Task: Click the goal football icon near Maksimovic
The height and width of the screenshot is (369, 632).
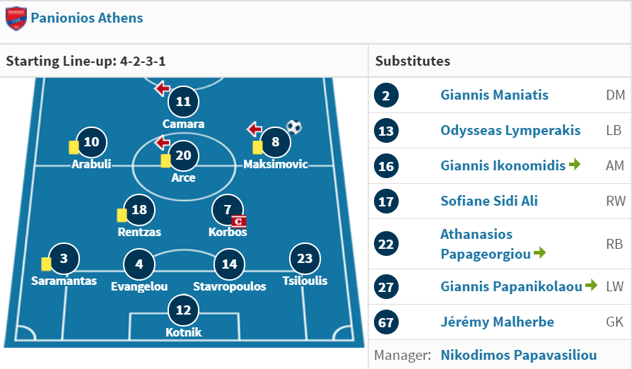Action: (x=294, y=127)
